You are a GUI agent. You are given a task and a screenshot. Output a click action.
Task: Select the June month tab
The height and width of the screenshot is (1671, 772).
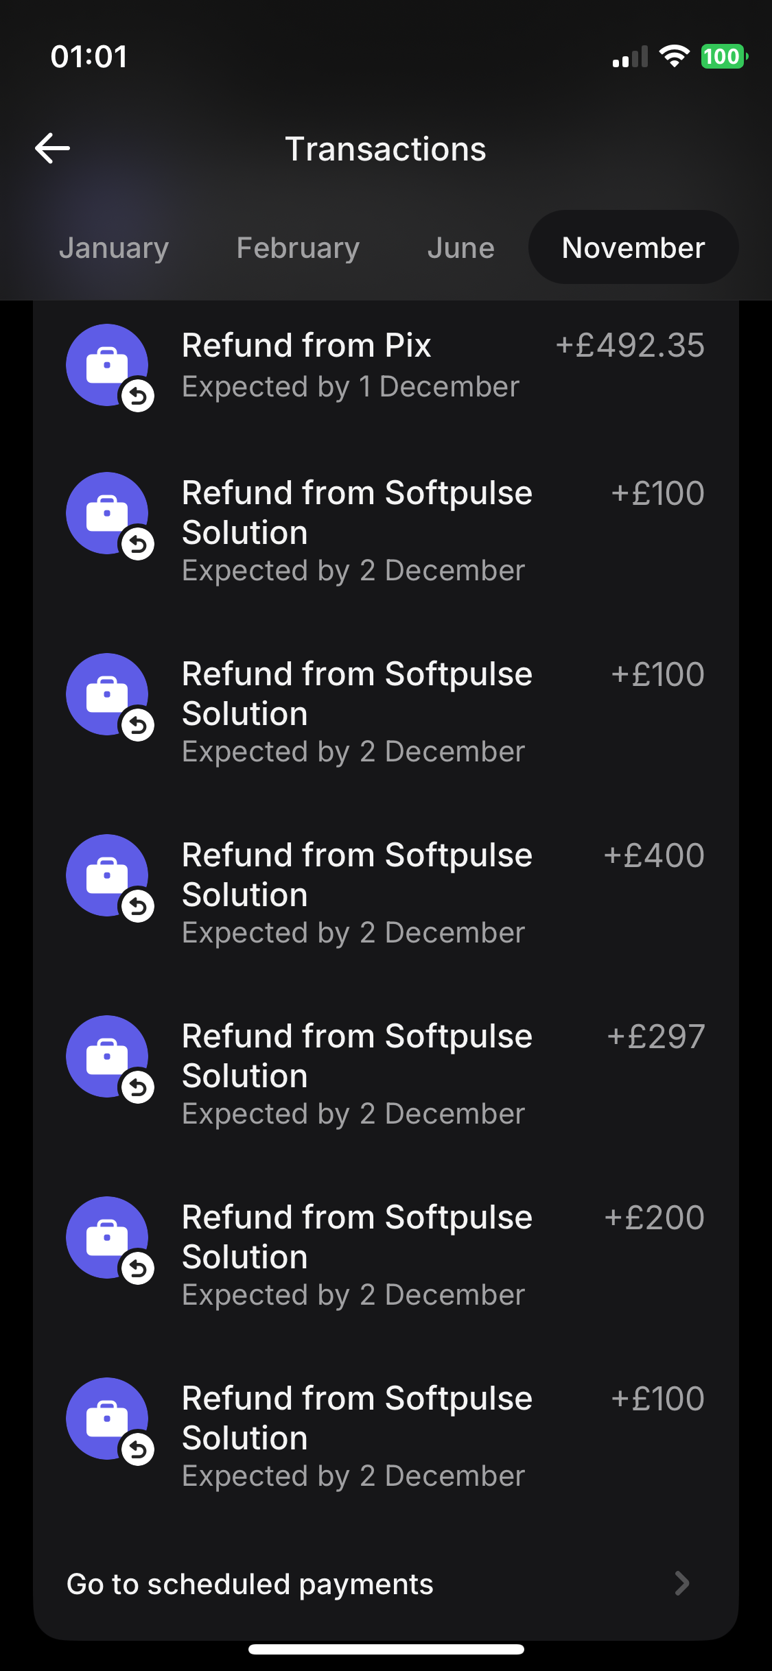[x=460, y=248]
